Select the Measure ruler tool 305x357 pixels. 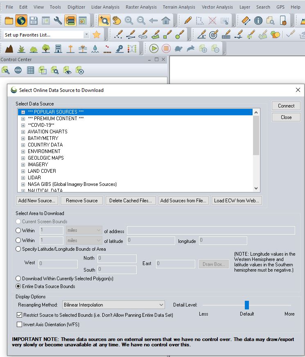click(246, 21)
